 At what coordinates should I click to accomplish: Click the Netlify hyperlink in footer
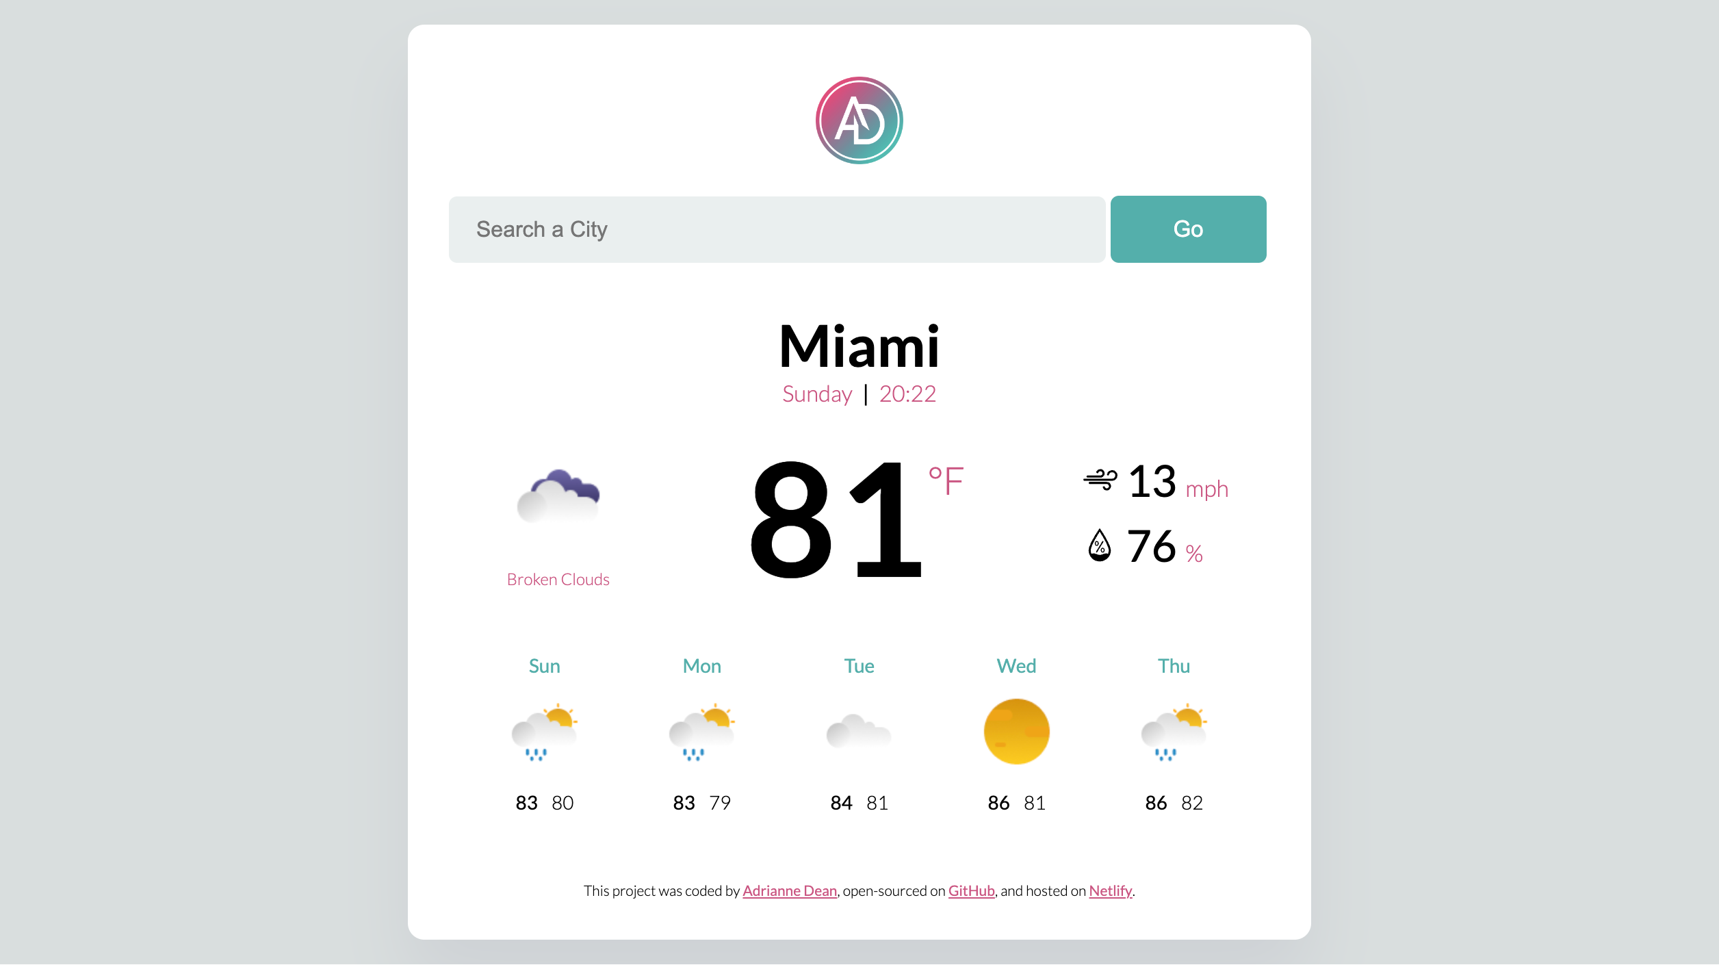pyautogui.click(x=1110, y=890)
